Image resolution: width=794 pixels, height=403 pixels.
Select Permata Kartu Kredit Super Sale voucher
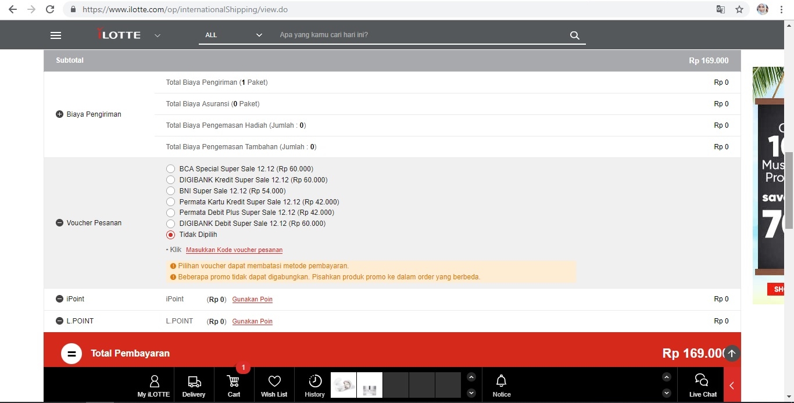click(x=170, y=202)
